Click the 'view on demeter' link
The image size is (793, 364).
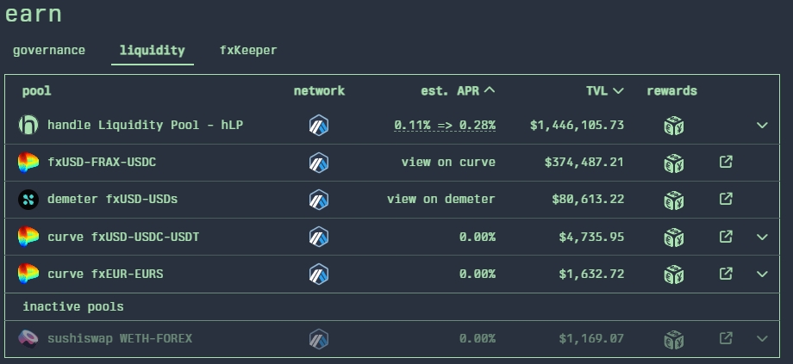click(441, 199)
